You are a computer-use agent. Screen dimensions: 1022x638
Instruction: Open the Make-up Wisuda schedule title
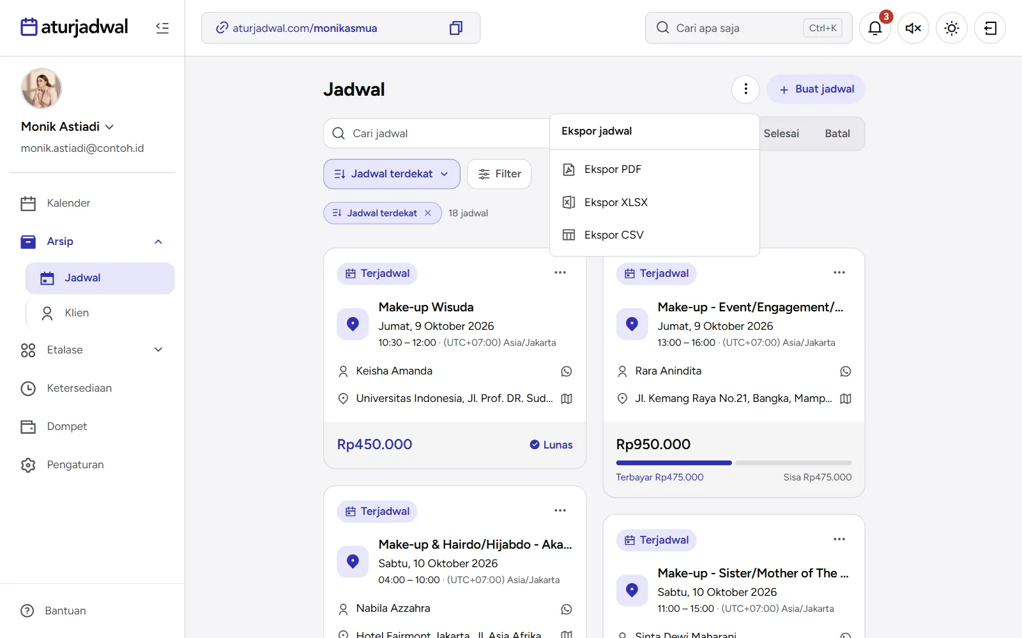(x=426, y=308)
